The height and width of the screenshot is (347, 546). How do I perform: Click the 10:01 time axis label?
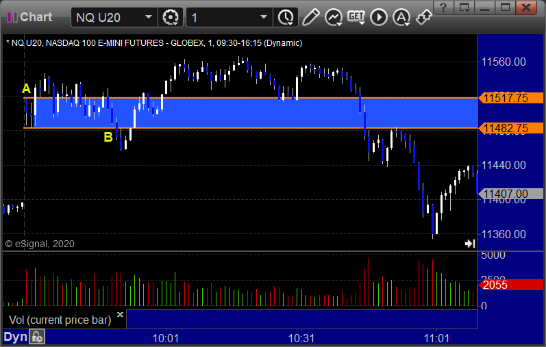(x=166, y=338)
